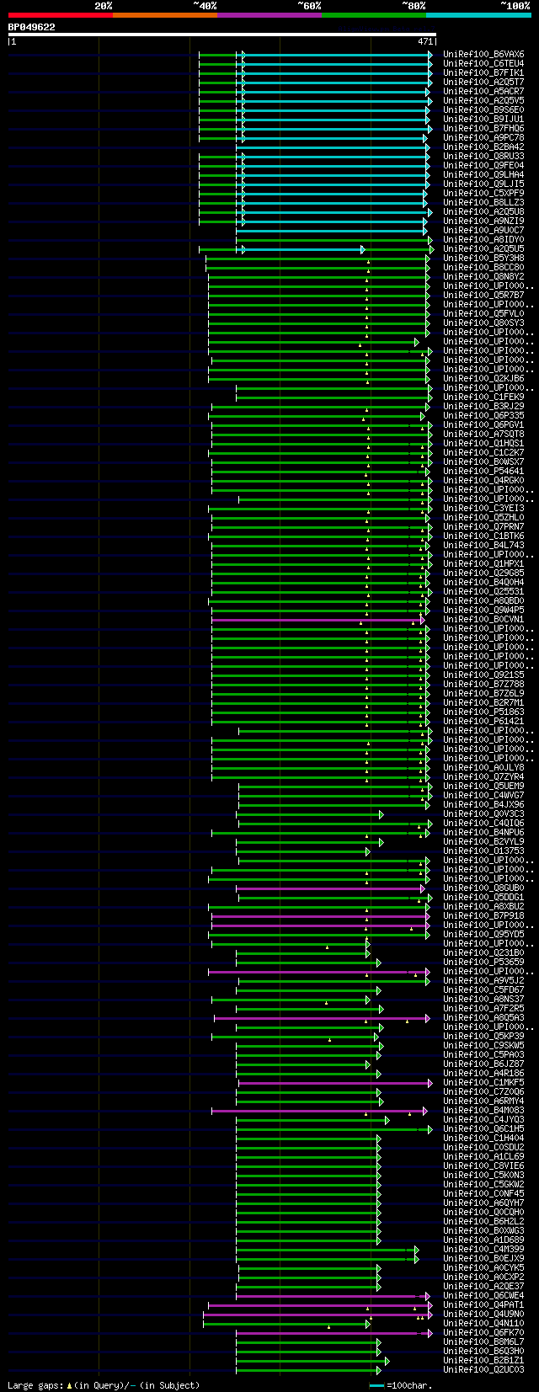Select label UniRef100_A2Q5U5
Screen dimensions: 539x1392
pos(483,248)
